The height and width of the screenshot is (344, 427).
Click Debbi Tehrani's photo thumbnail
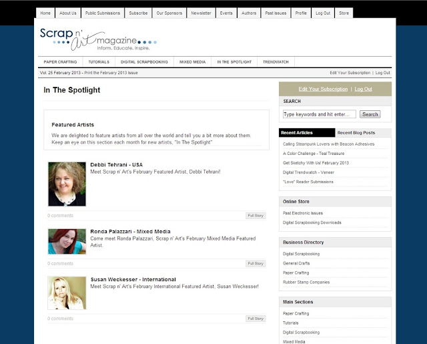tap(67, 184)
